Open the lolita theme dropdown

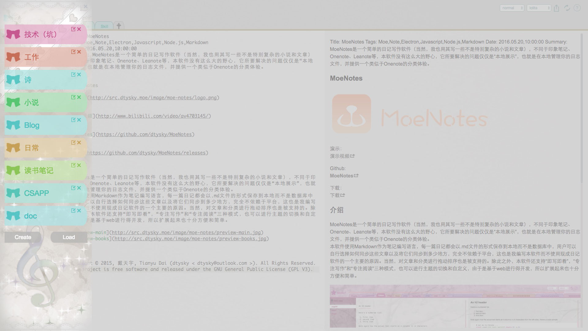[539, 8]
